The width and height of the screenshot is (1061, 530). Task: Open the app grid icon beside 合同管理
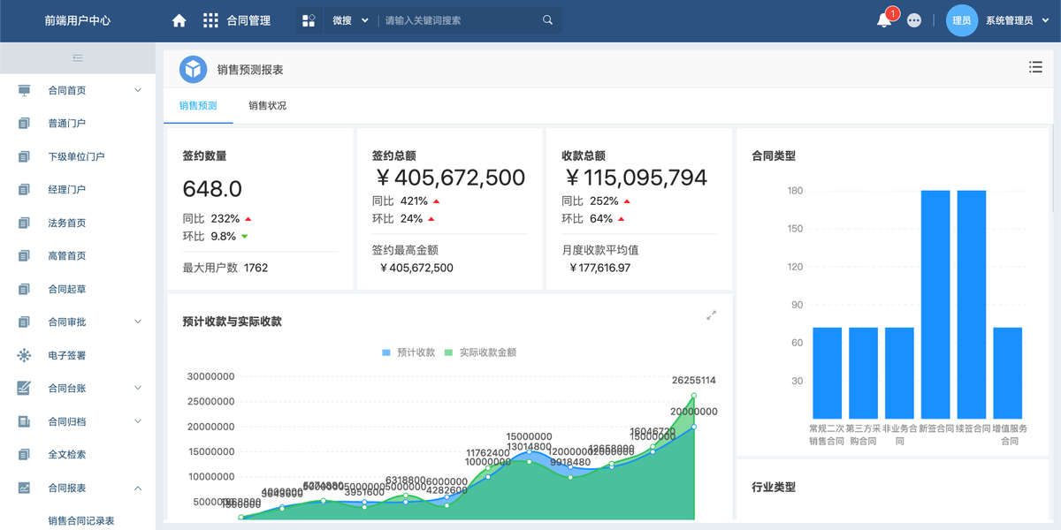pos(210,20)
